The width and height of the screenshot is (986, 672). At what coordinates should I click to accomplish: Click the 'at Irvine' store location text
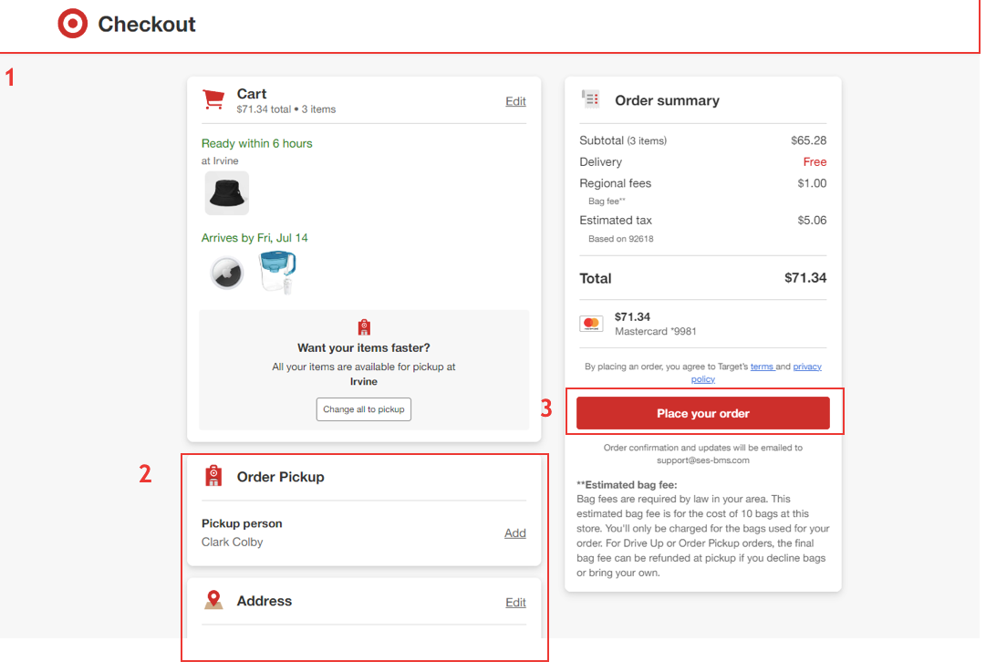click(220, 160)
